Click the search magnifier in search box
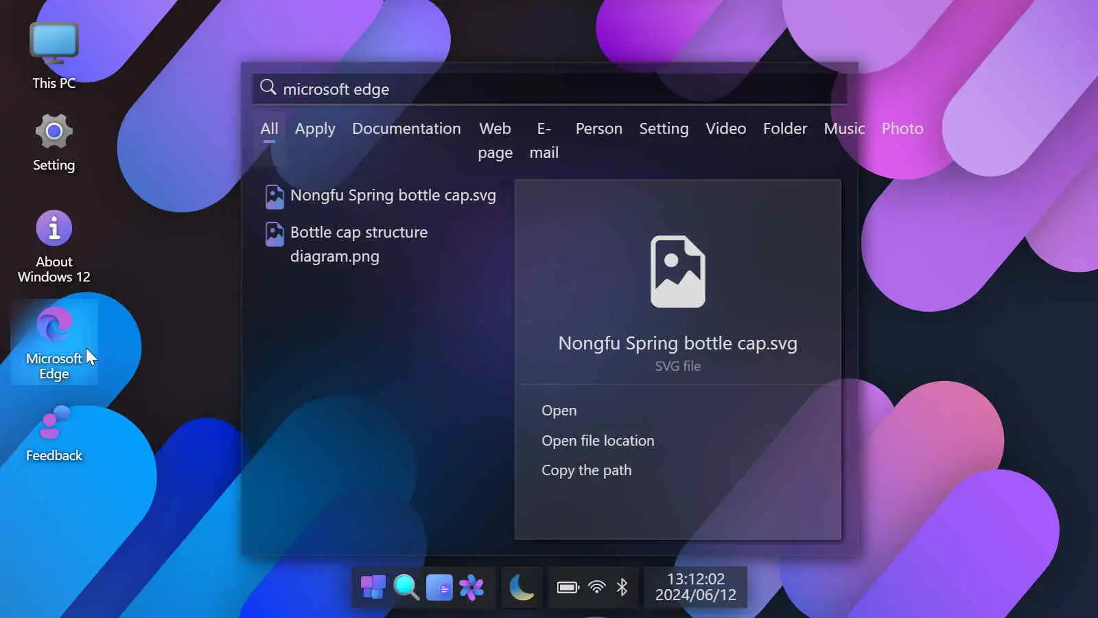The image size is (1098, 618). click(x=268, y=87)
